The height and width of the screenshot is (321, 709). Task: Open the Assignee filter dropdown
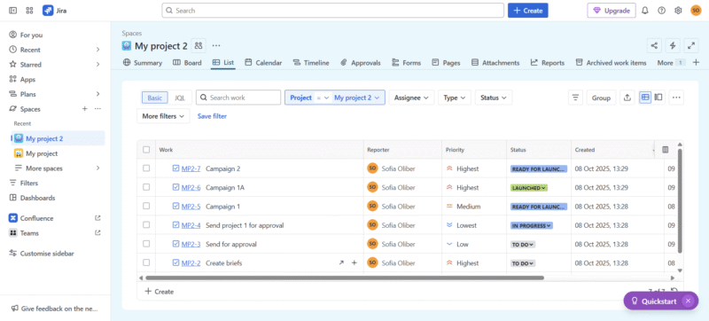coord(411,98)
